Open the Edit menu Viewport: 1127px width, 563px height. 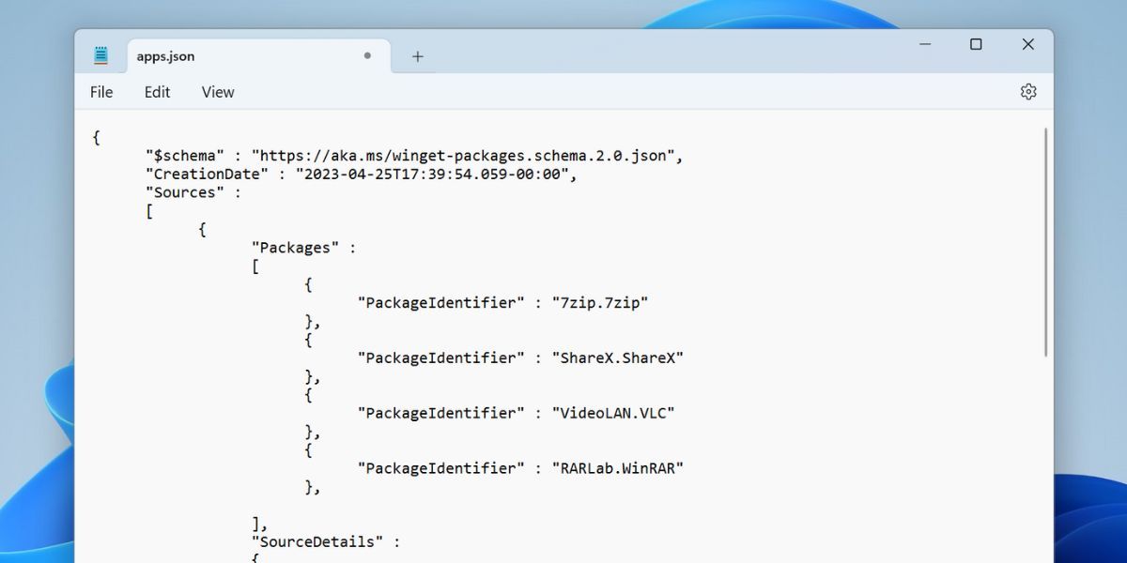[157, 92]
